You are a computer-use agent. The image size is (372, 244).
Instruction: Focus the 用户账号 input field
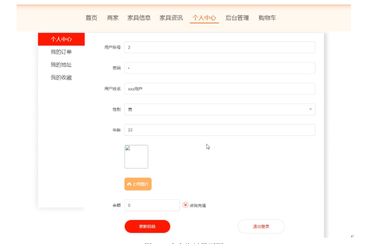pyautogui.click(x=220, y=47)
